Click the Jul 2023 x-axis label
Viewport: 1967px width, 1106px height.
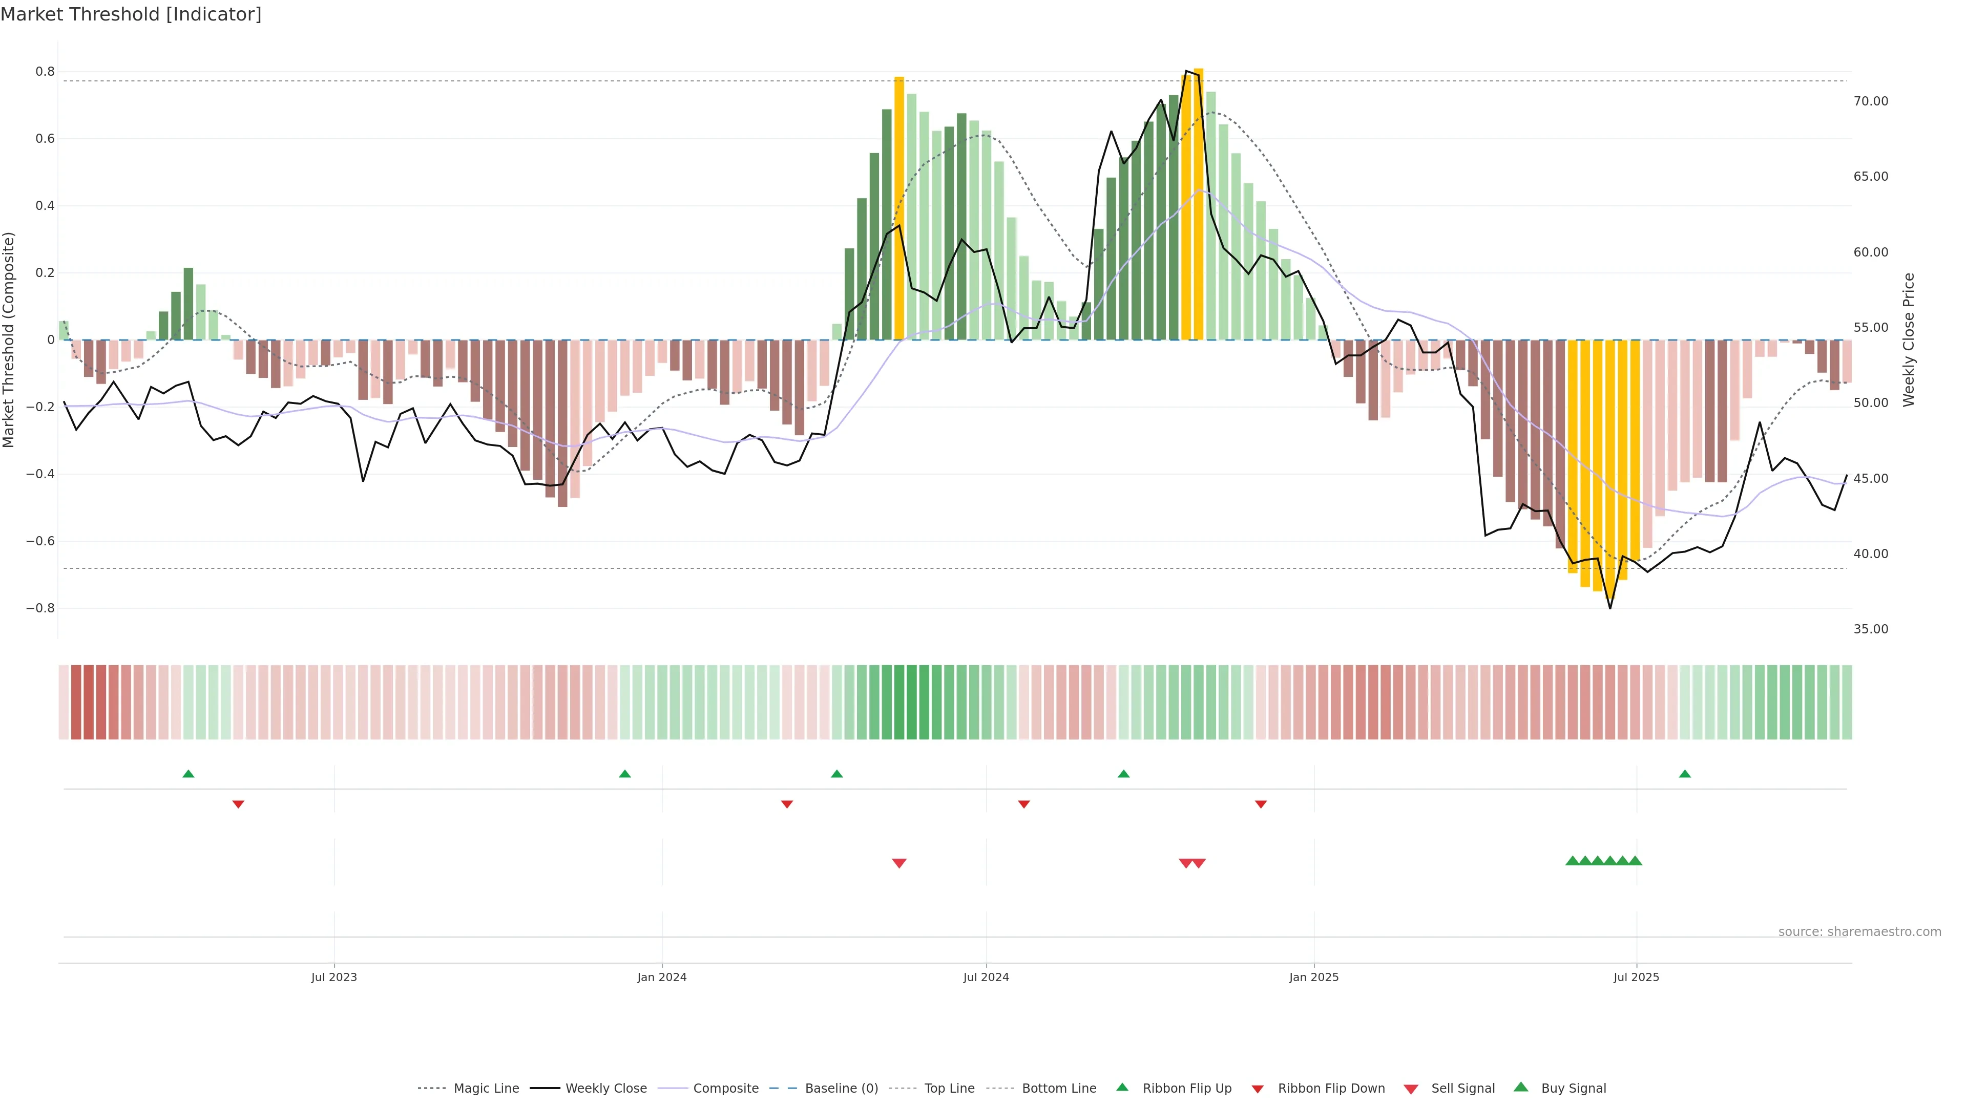[333, 977]
